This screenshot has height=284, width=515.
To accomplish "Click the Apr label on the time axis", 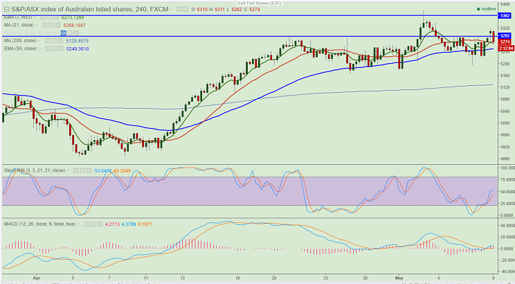I will pyautogui.click(x=37, y=278).
